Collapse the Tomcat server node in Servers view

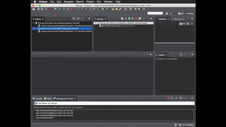95,23
